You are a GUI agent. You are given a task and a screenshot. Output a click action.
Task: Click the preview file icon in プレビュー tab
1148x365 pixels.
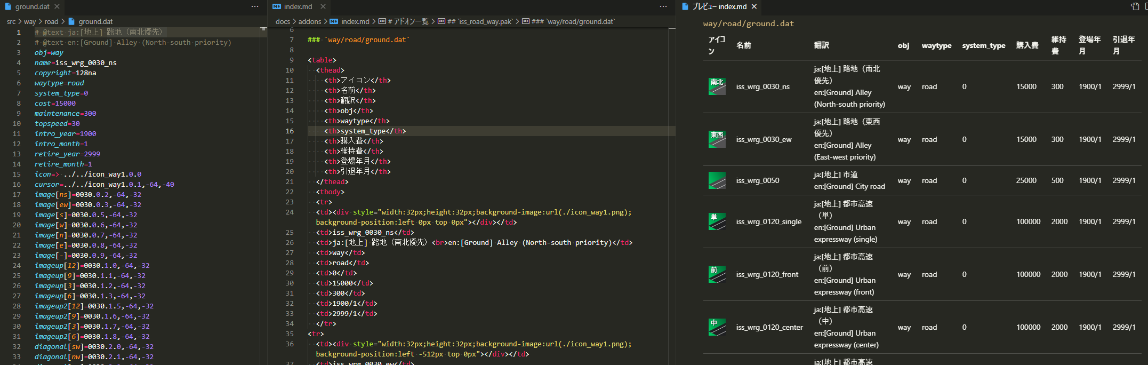pos(685,7)
